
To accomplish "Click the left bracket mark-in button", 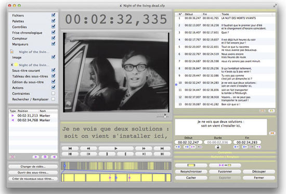I will (107, 154).
